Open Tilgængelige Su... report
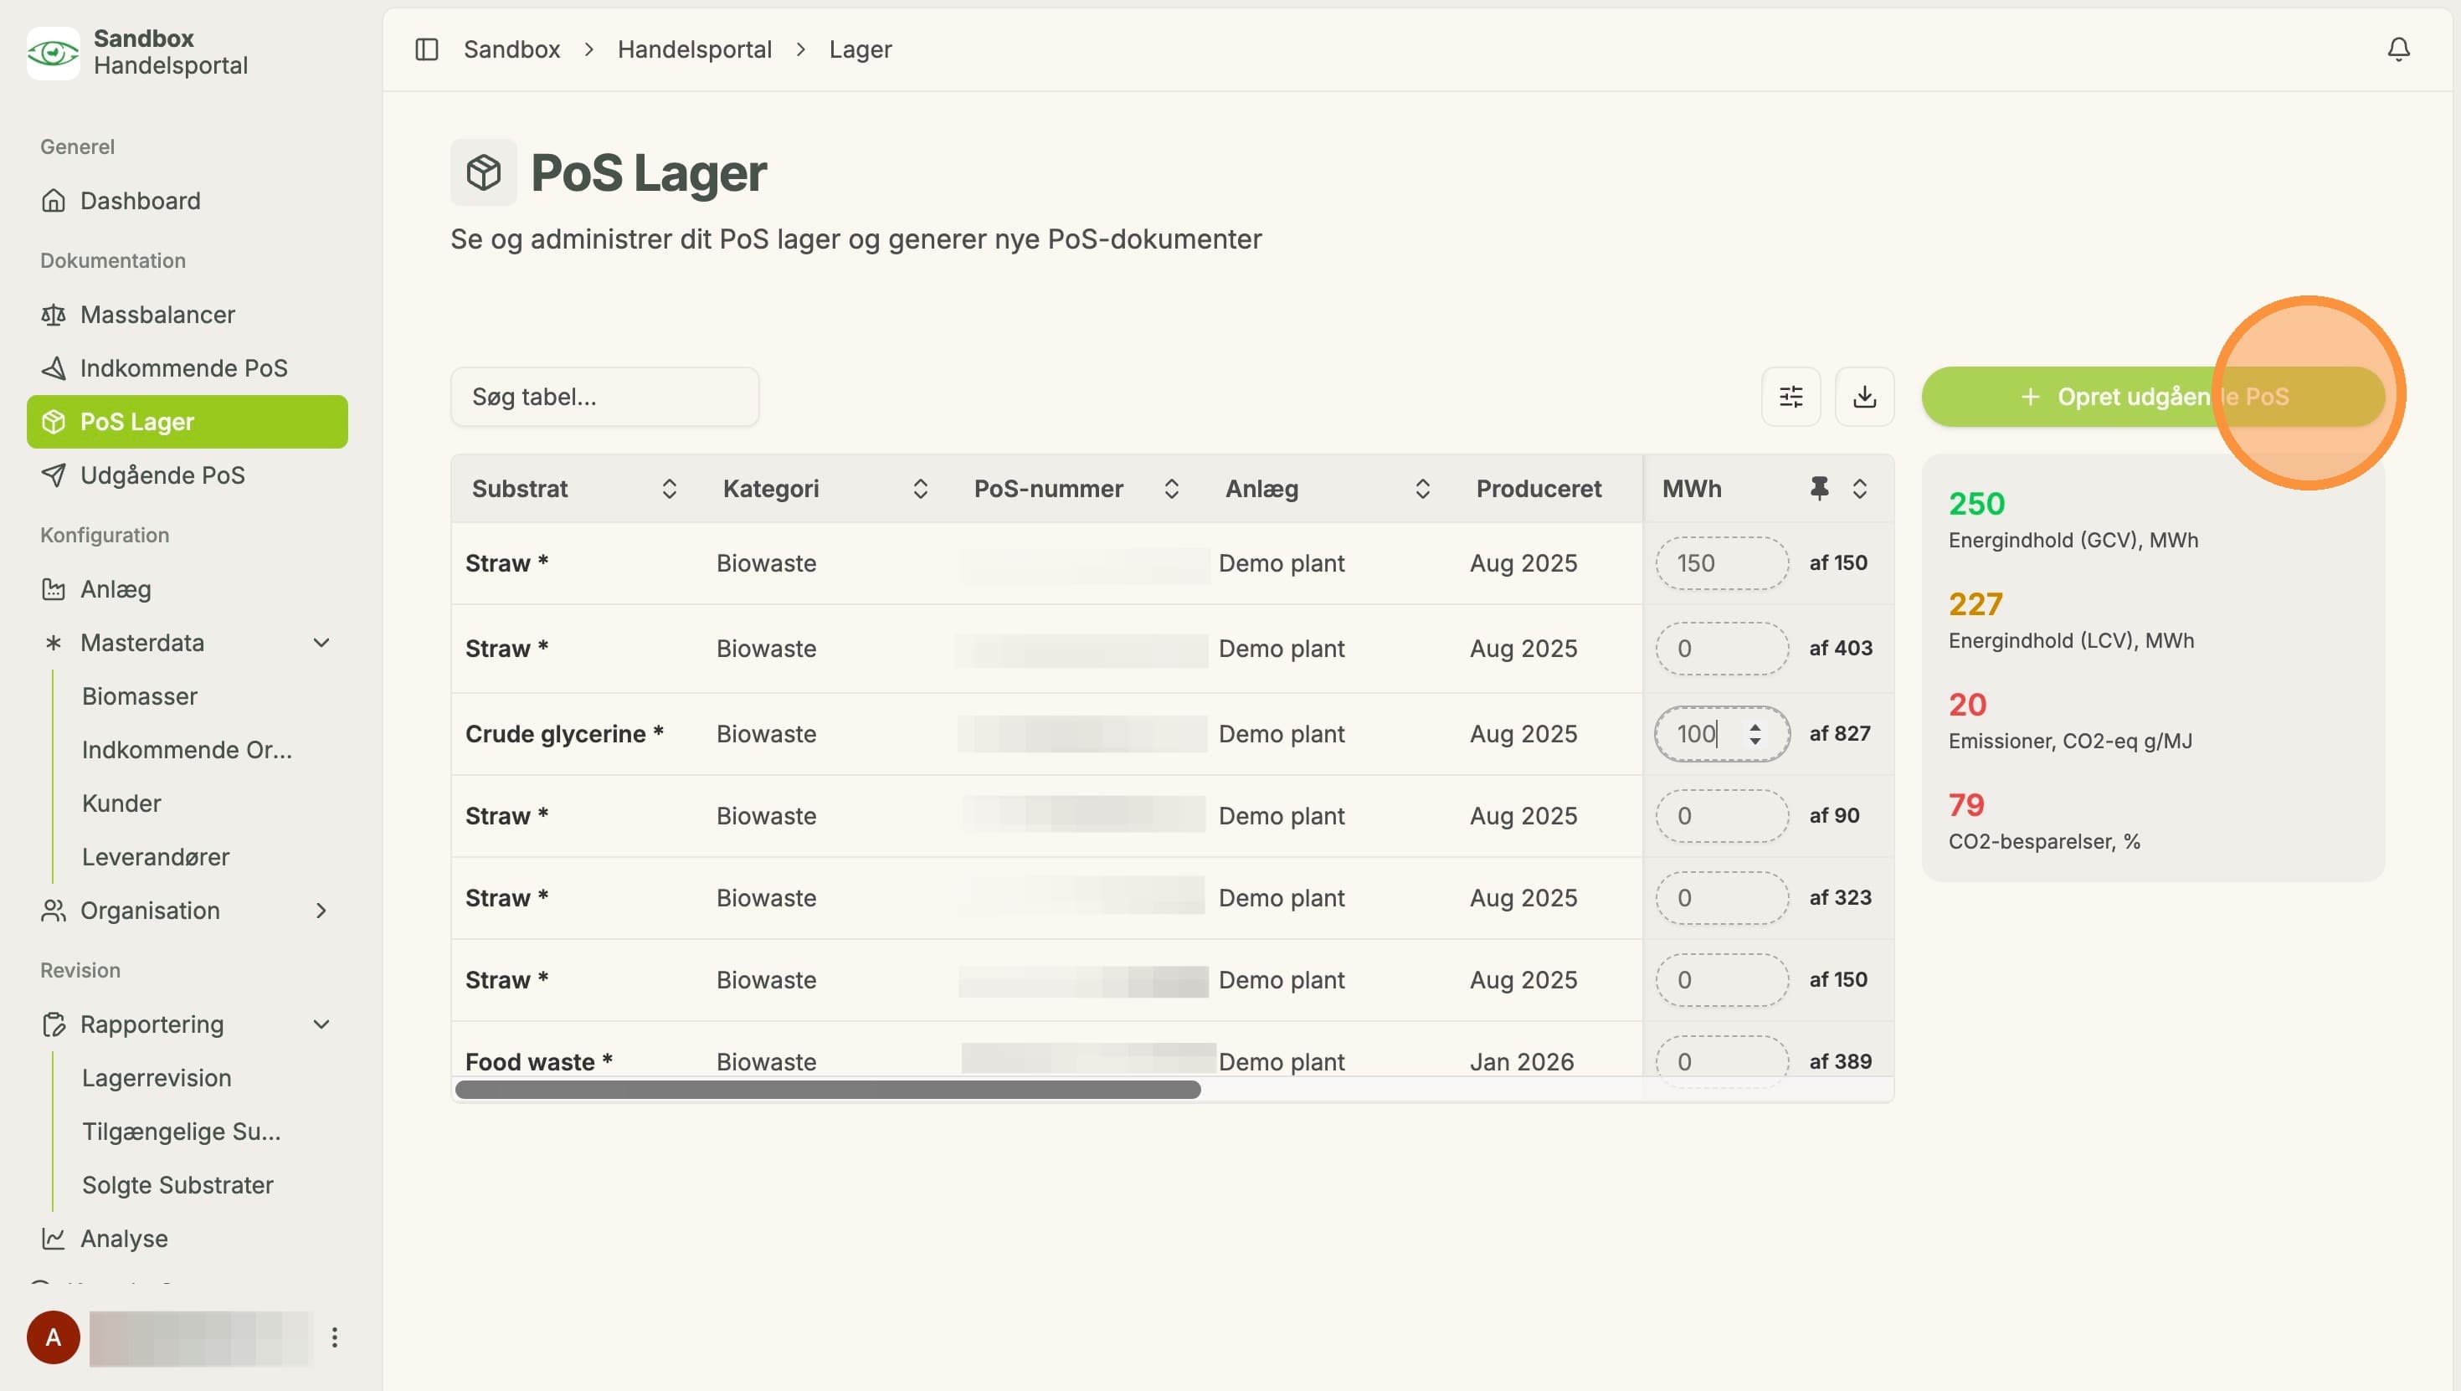Screen dimensions: 2461x1391 pos(182,1132)
